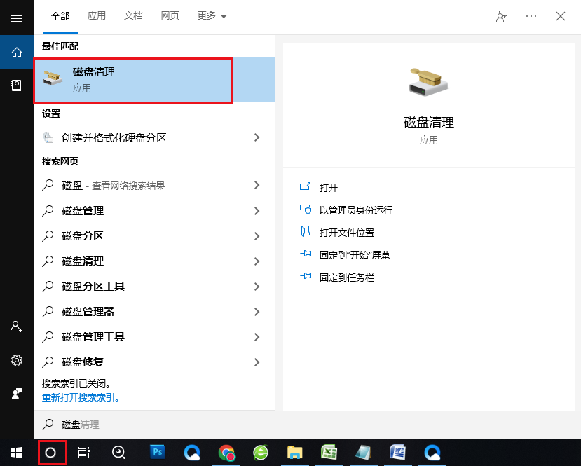581x466 pixels.
Task: Expand arrow next to 磁盘管理
Action: pyautogui.click(x=257, y=211)
